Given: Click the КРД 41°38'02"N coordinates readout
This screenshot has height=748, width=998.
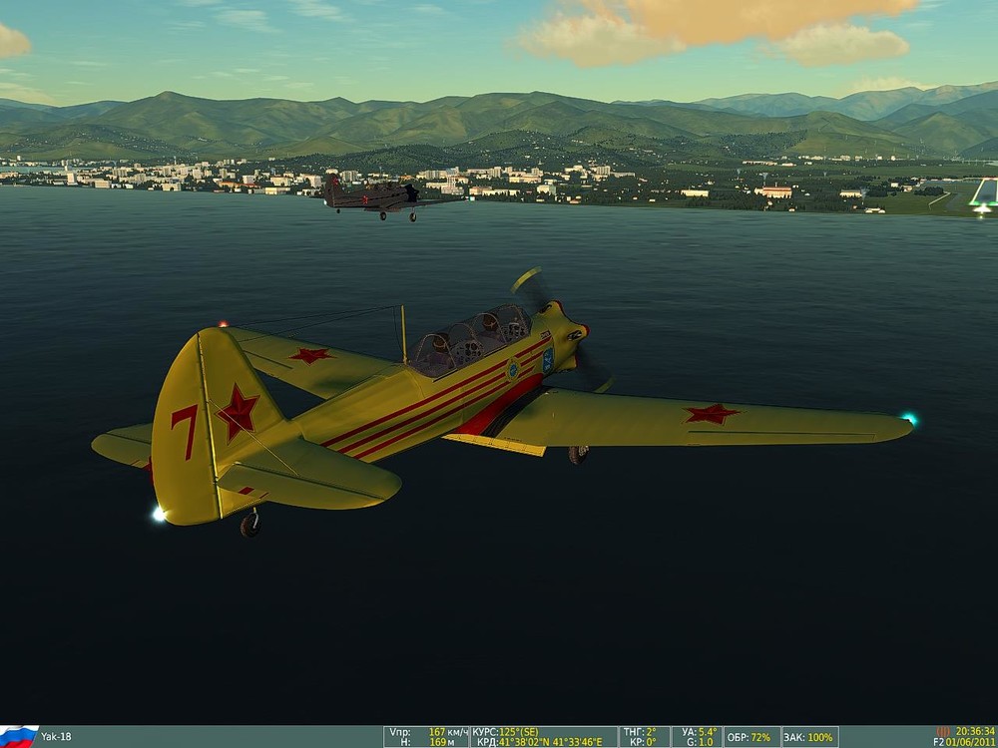Looking at the screenshot, I should (540, 742).
